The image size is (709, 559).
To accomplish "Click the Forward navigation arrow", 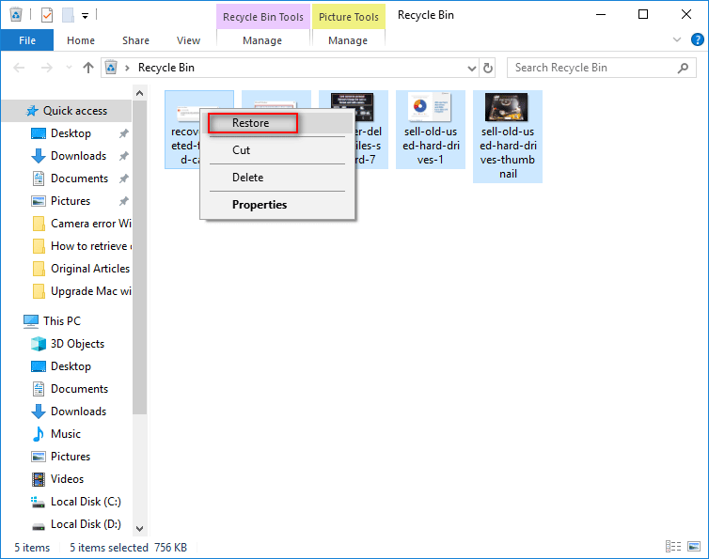I will [47, 68].
